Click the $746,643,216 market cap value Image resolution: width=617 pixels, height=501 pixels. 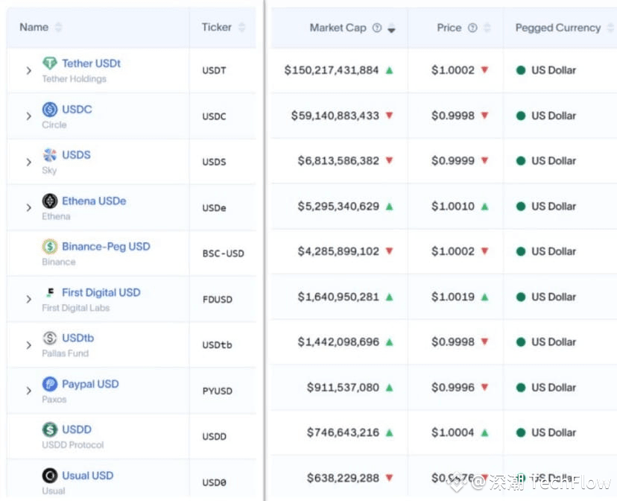coord(343,432)
